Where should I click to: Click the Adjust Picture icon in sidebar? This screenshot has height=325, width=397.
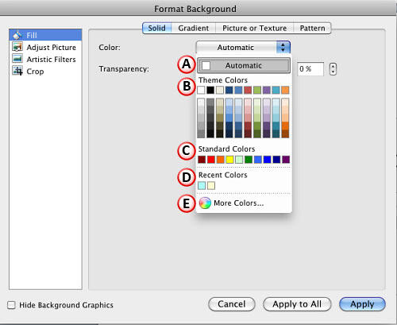pyautogui.click(x=17, y=47)
